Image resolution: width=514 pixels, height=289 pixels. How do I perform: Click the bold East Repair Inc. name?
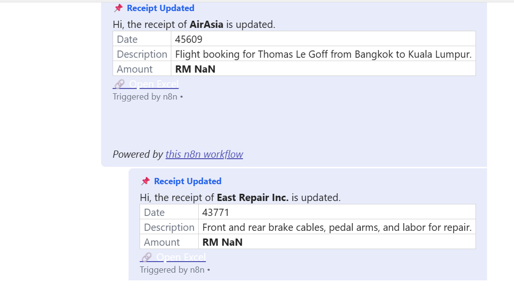coord(253,198)
